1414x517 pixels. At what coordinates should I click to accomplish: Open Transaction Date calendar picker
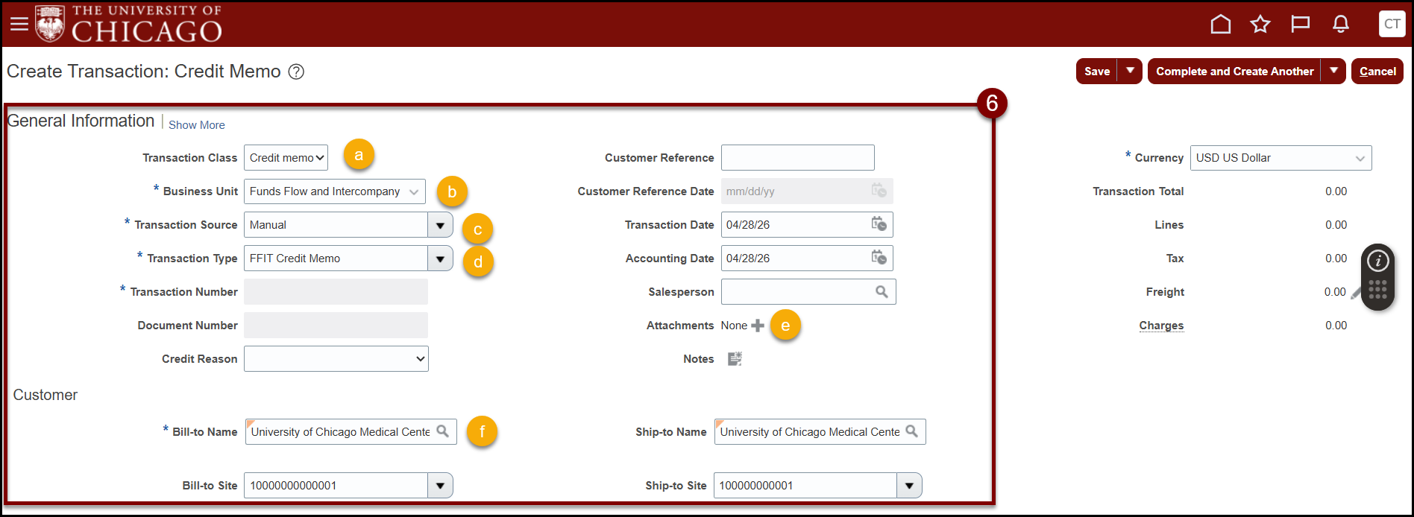click(x=879, y=224)
